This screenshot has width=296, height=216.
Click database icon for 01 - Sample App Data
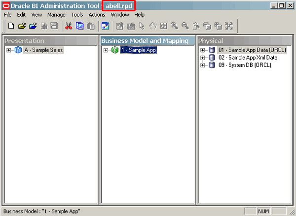point(212,50)
